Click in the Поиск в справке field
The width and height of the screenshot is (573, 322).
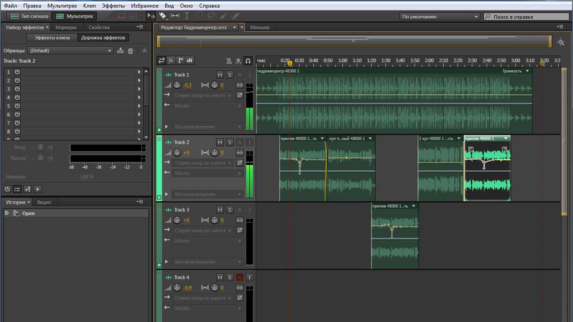[x=527, y=17]
